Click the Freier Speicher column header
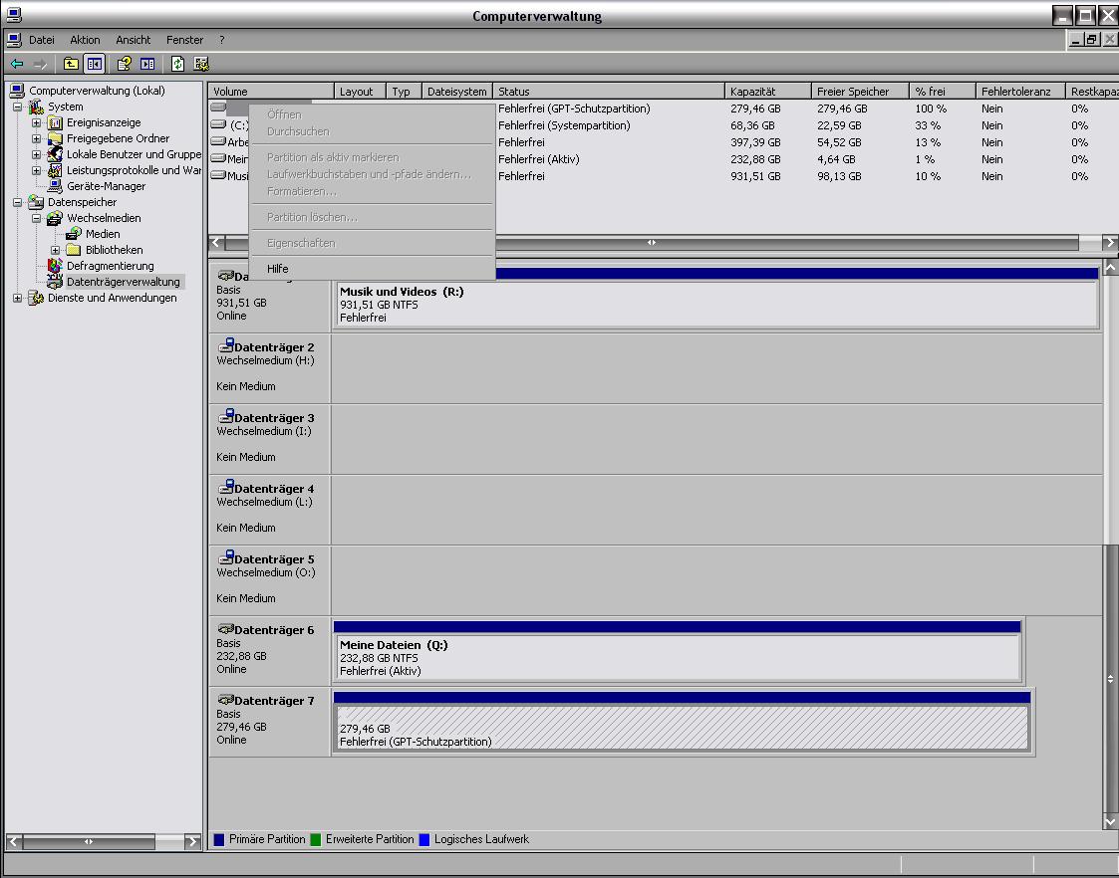 tap(859, 92)
